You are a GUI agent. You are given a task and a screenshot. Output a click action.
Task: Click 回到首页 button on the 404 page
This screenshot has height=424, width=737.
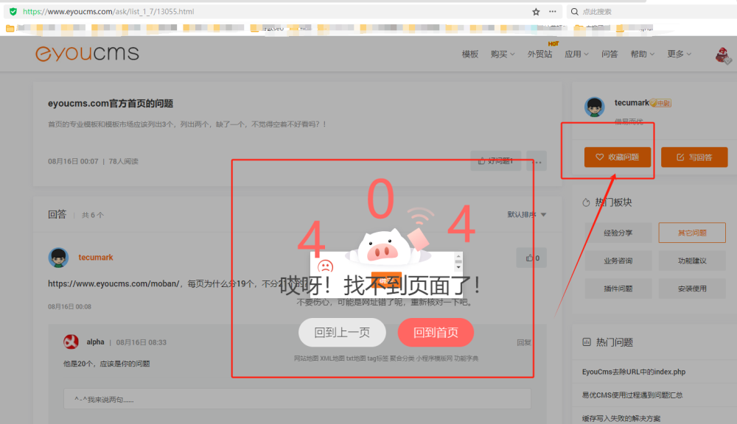point(436,333)
